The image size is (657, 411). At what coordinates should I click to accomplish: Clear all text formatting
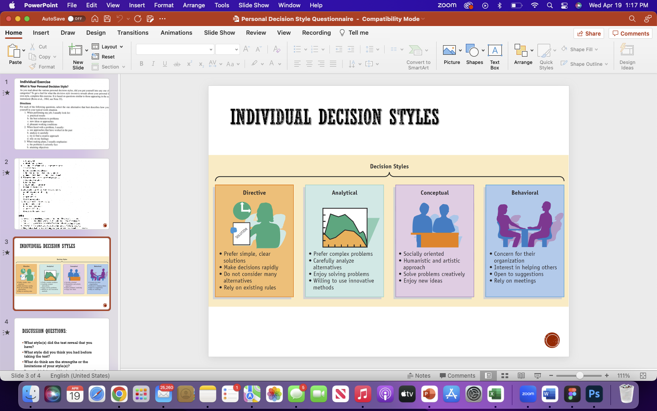pos(276,49)
